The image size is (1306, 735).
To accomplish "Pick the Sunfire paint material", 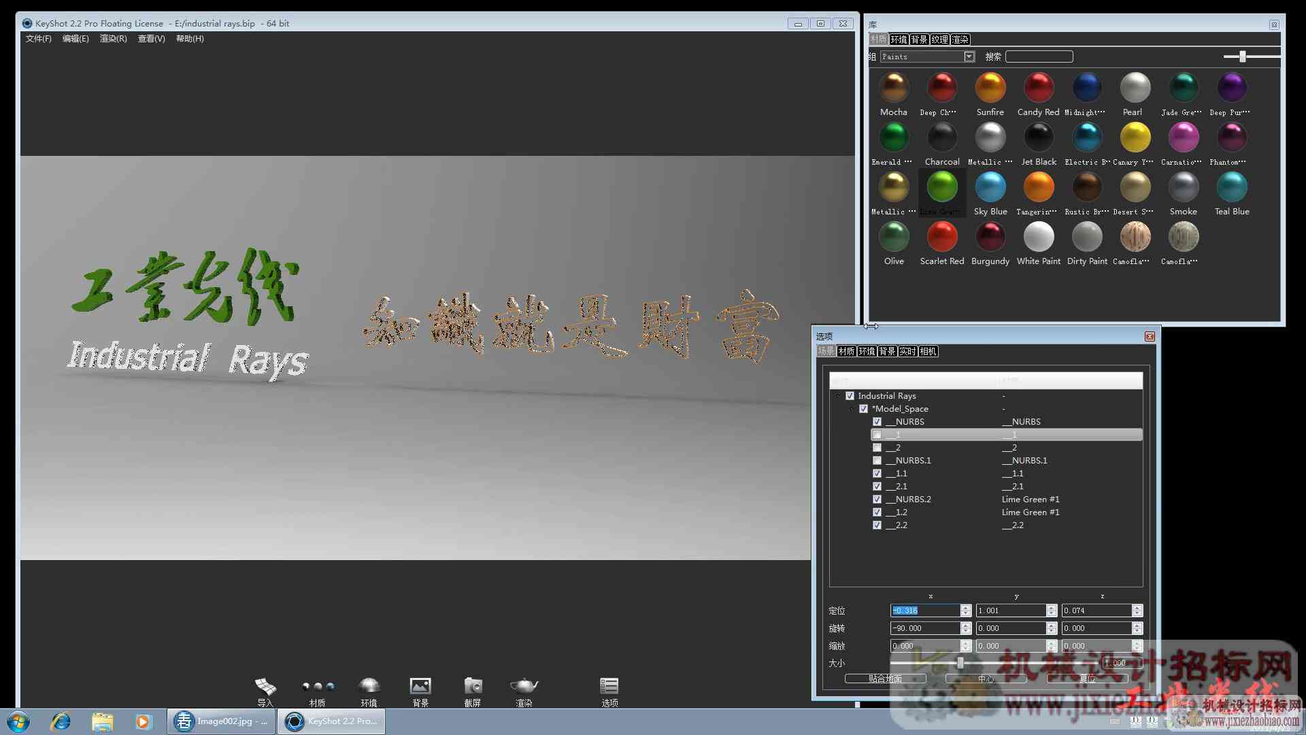I will click(x=990, y=88).
